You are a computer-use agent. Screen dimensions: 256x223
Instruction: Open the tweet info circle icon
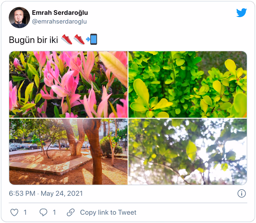point(241,194)
